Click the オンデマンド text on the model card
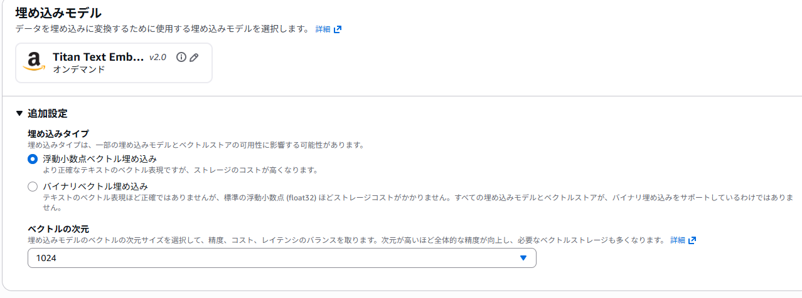802x298 pixels. tap(78, 69)
